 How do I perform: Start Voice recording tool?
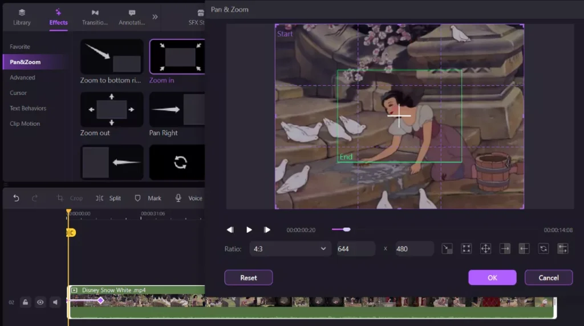click(x=189, y=198)
